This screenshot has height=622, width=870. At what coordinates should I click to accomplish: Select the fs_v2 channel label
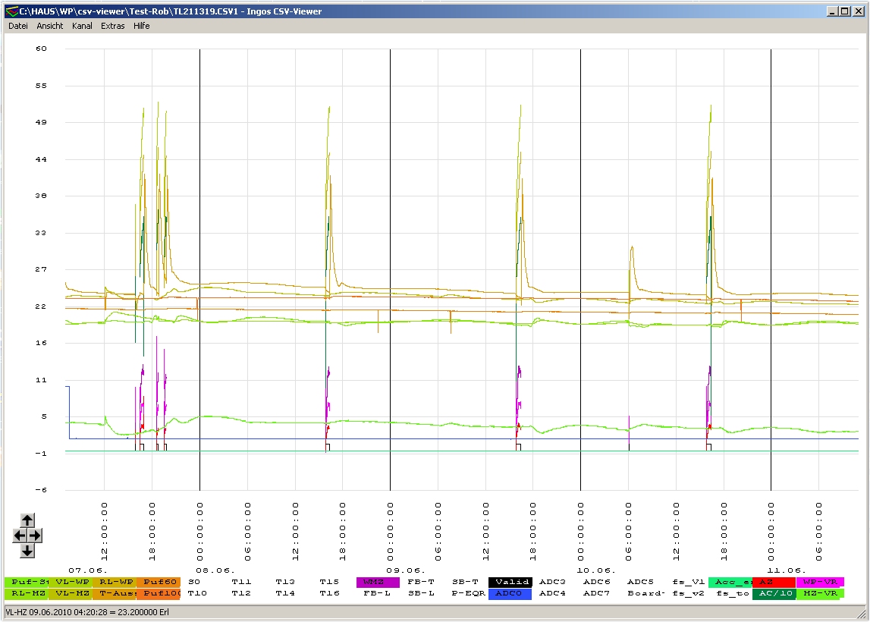[688, 593]
